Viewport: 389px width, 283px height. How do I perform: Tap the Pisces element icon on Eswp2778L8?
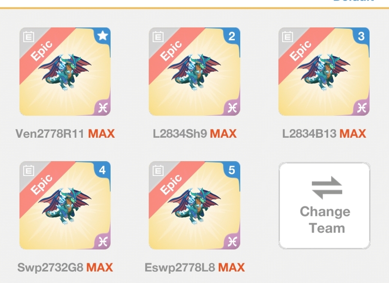[232, 242]
